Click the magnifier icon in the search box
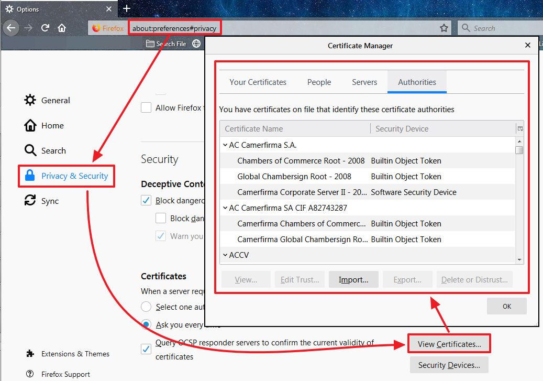543x381 pixels. (466, 28)
